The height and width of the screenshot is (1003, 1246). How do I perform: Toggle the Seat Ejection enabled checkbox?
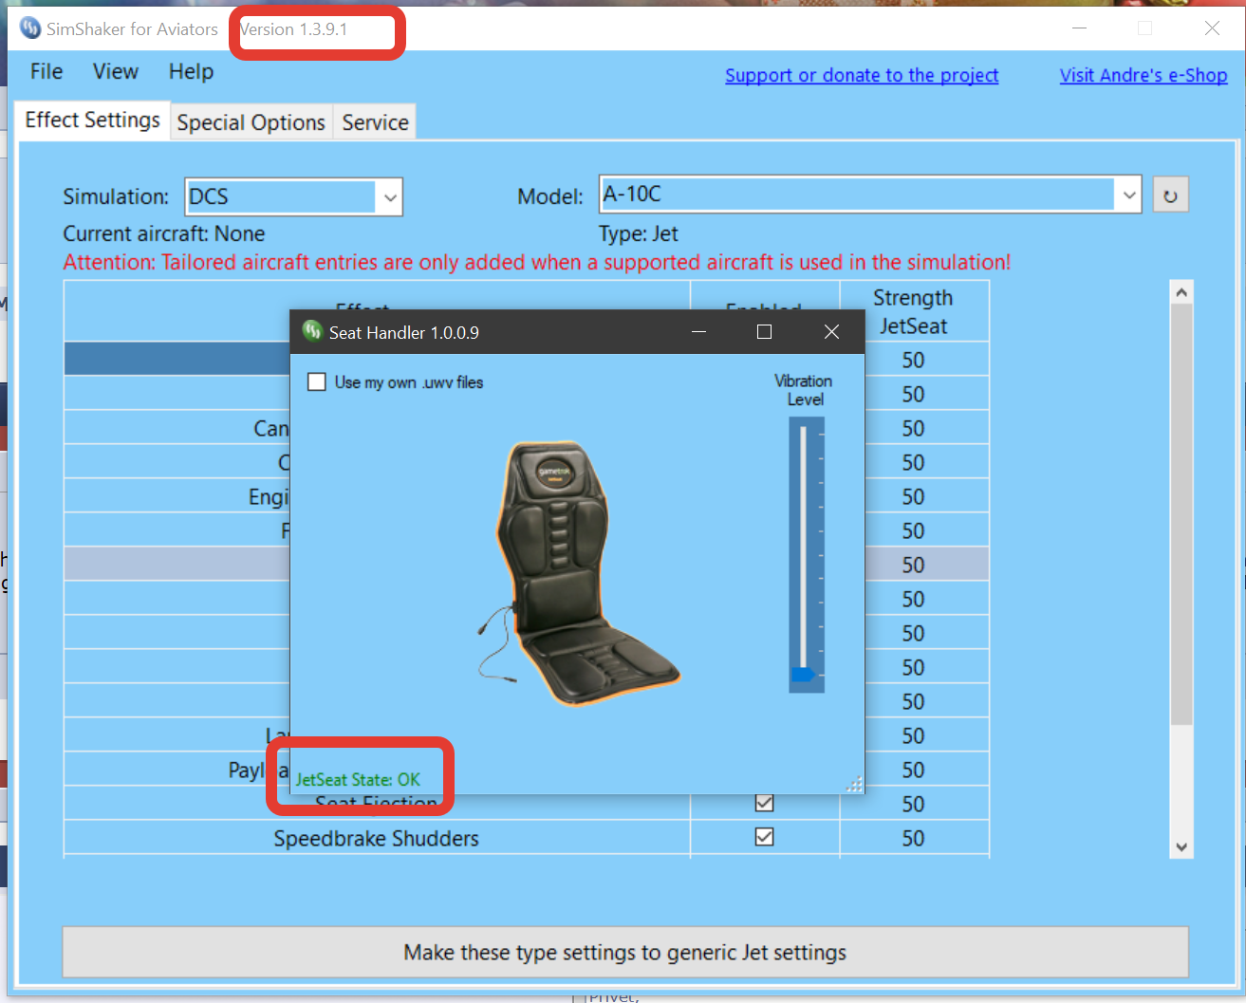click(764, 803)
